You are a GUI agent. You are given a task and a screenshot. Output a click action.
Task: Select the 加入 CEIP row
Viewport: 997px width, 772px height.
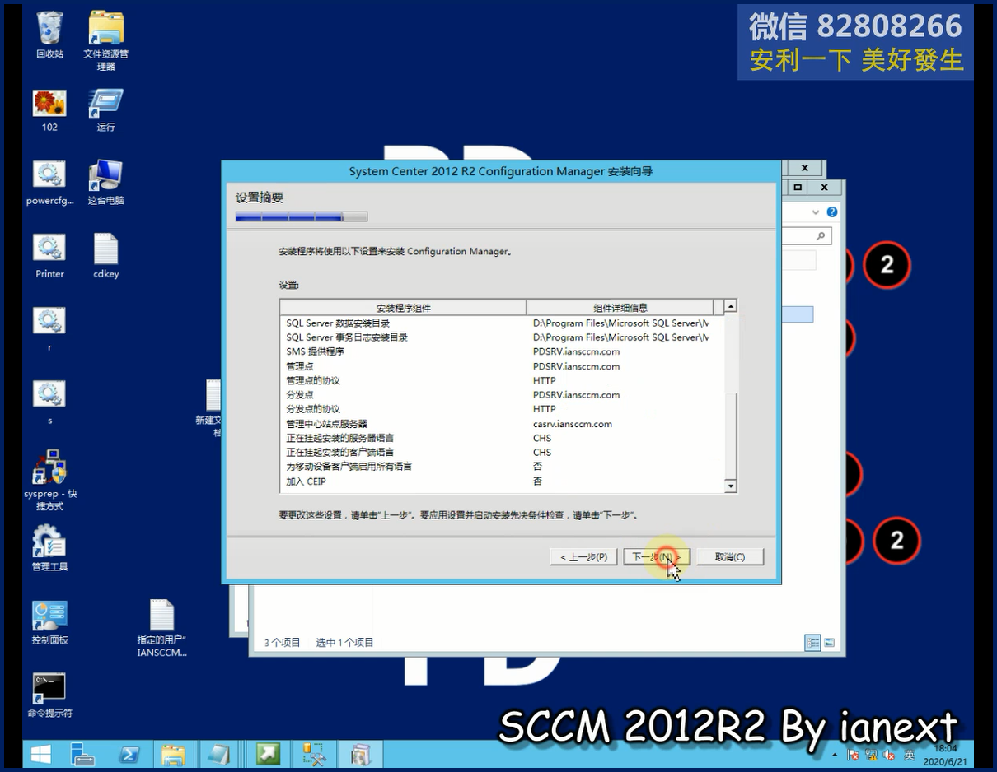point(503,481)
